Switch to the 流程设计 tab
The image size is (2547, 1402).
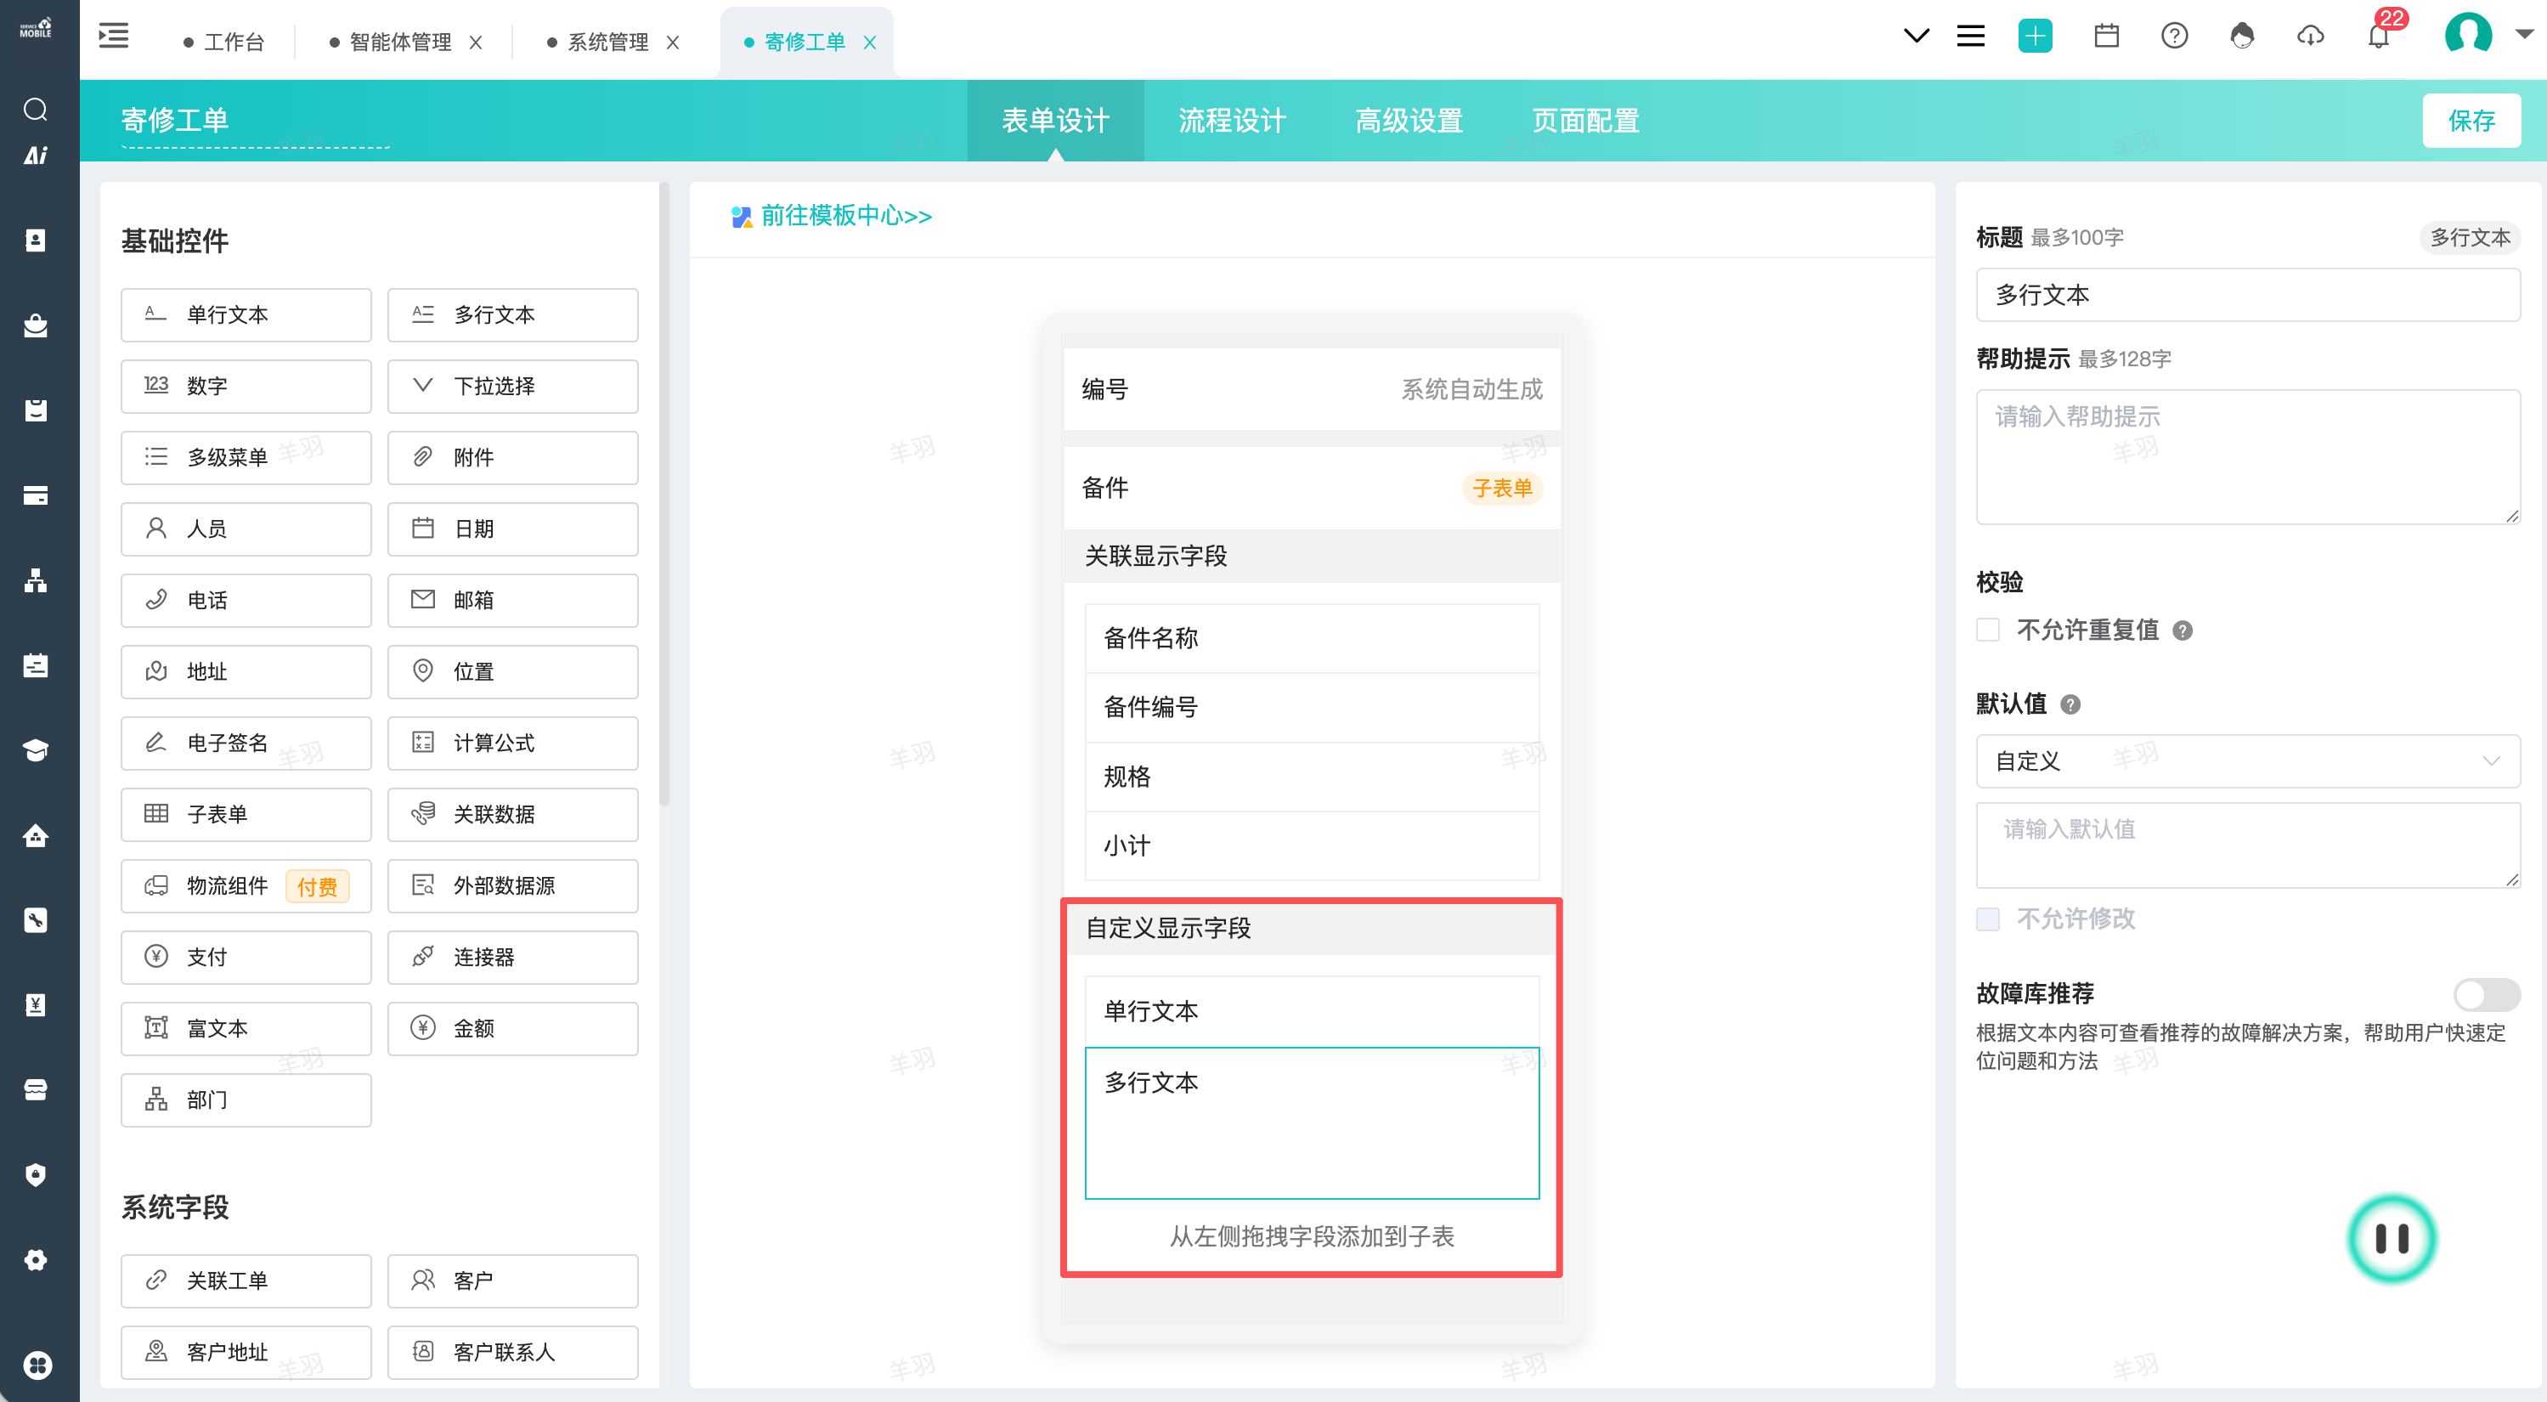pos(1231,121)
